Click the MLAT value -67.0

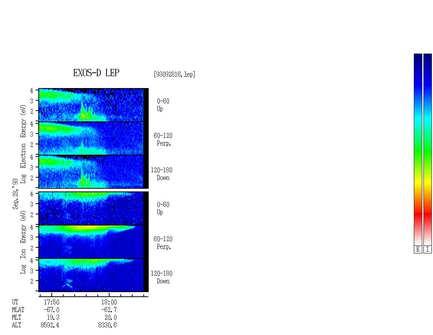[51, 310]
